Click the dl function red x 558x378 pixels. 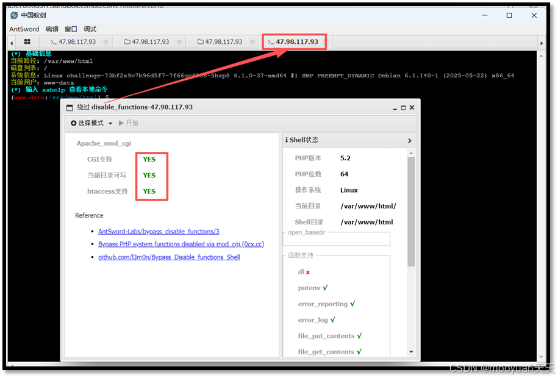coord(308,273)
